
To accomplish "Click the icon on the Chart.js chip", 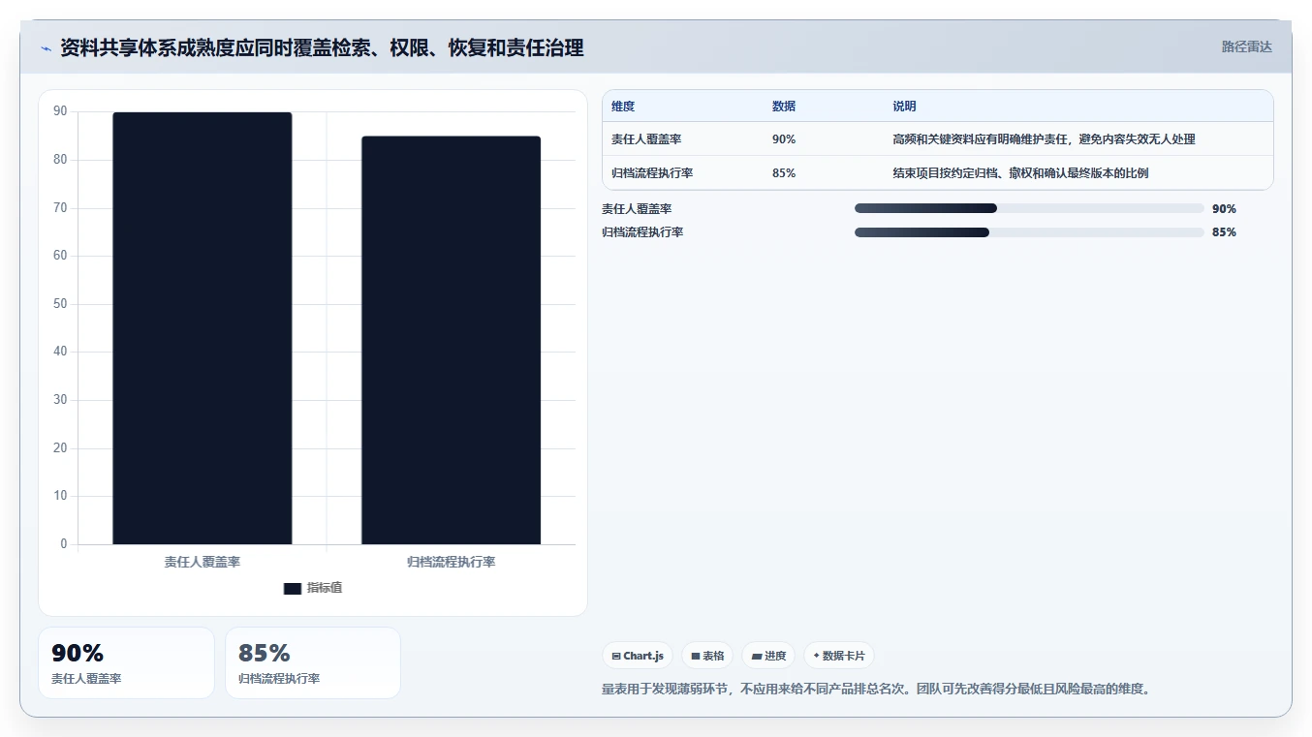I will point(616,656).
